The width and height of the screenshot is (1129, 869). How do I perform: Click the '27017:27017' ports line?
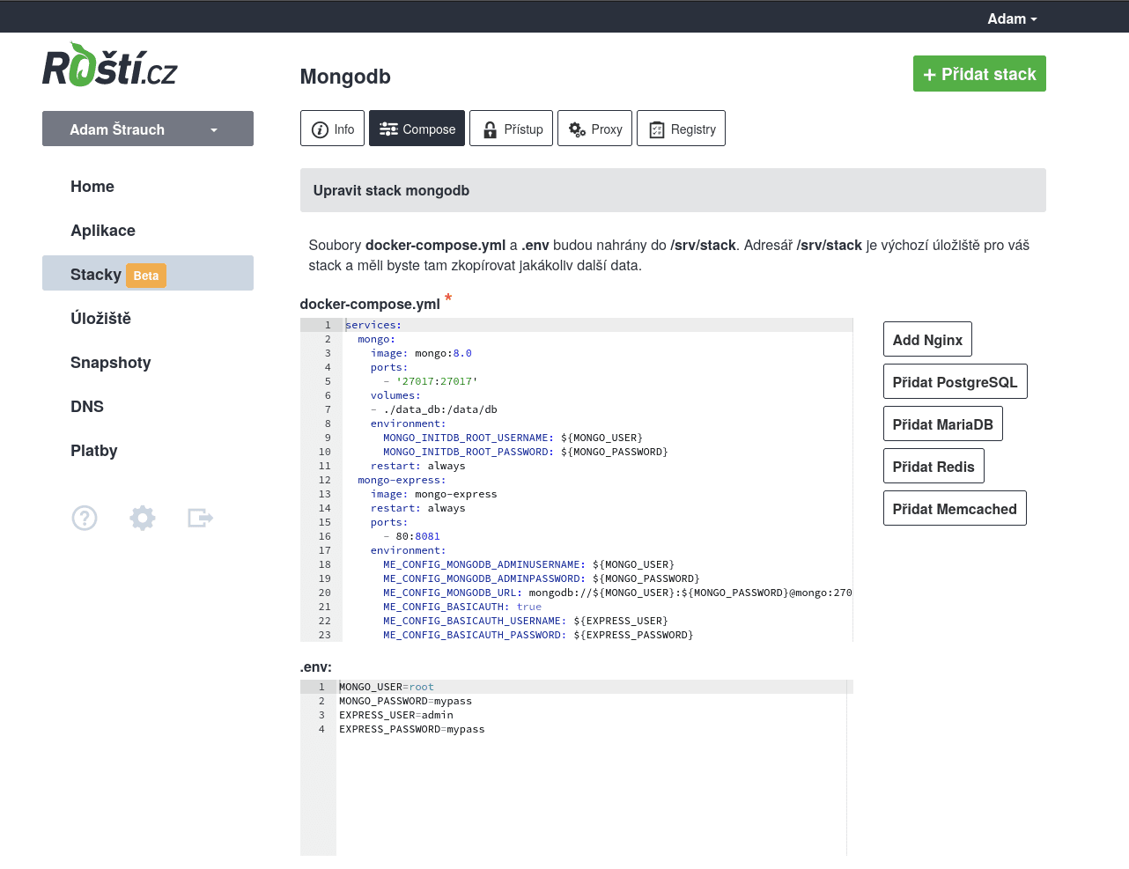tap(431, 381)
